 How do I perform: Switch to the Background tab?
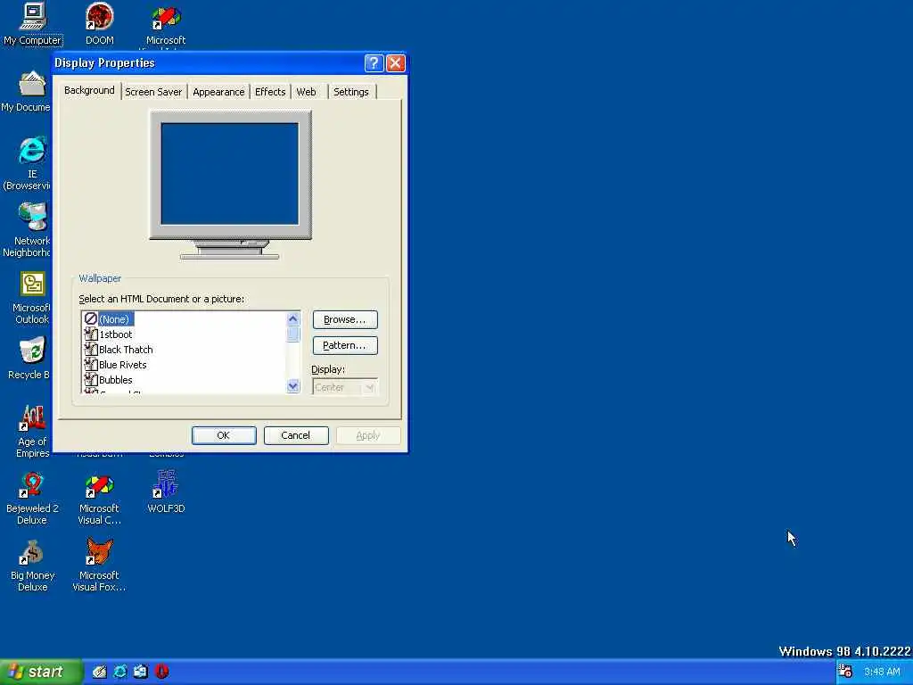[90, 90]
